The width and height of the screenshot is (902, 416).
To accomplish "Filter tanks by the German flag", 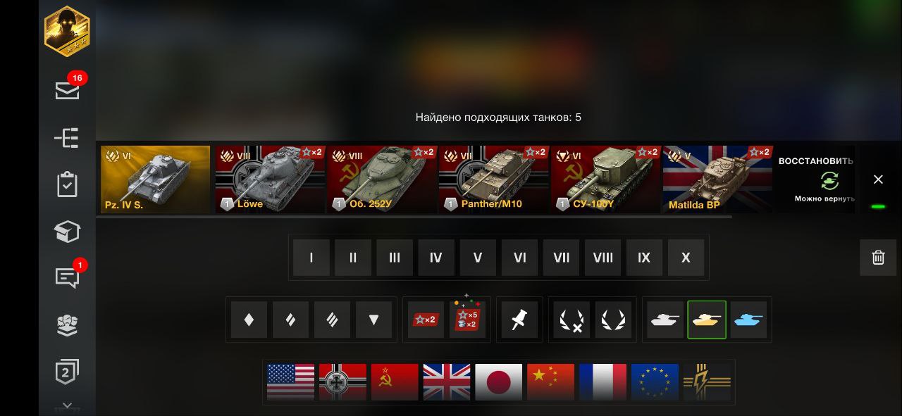I will [342, 382].
